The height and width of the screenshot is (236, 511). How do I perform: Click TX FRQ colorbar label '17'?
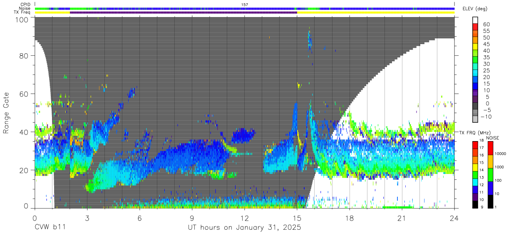481,148
